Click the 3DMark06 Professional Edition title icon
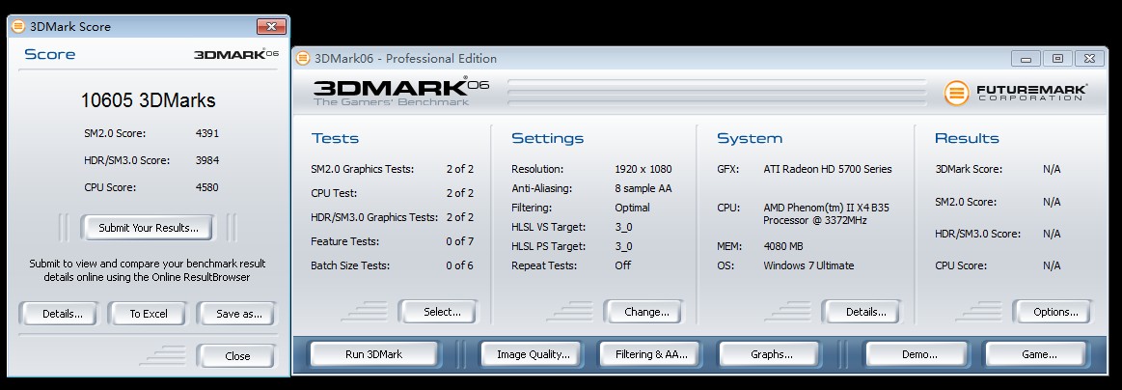1122x390 pixels. coord(303,58)
